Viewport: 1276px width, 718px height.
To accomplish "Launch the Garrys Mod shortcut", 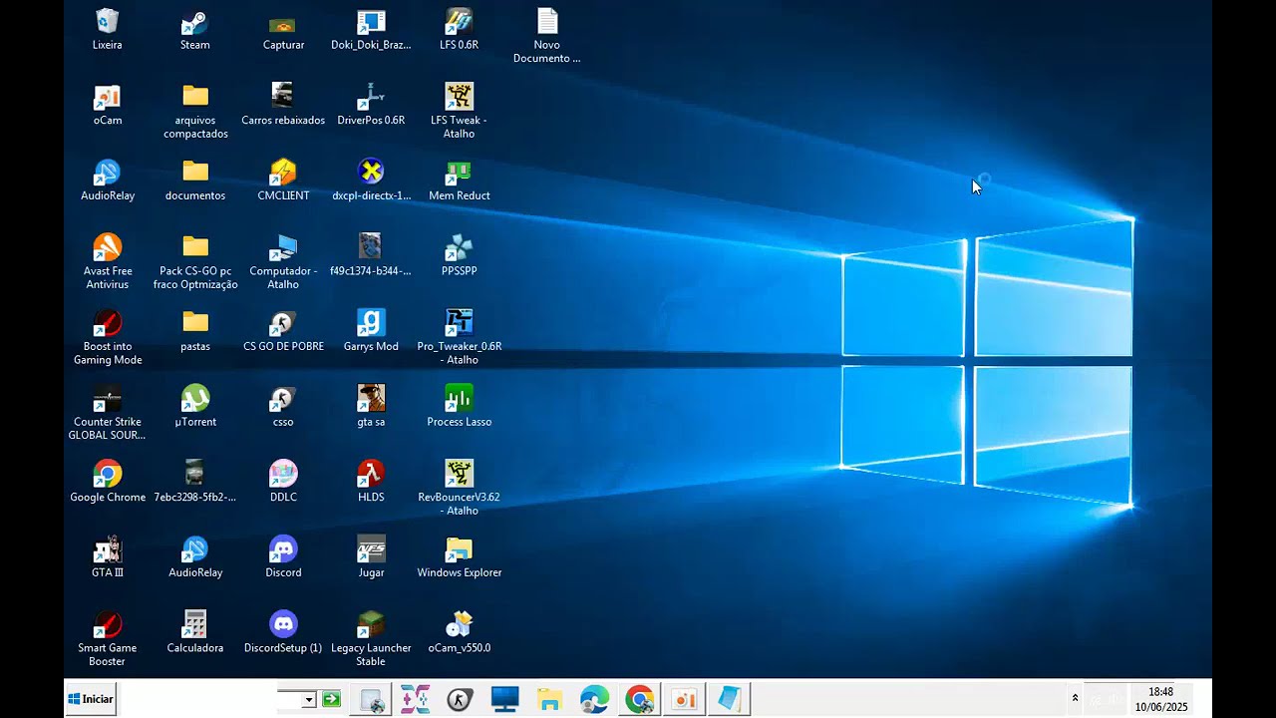I will (371, 331).
